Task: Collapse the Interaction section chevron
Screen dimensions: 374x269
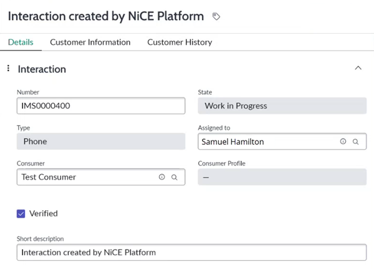Action: pos(358,68)
